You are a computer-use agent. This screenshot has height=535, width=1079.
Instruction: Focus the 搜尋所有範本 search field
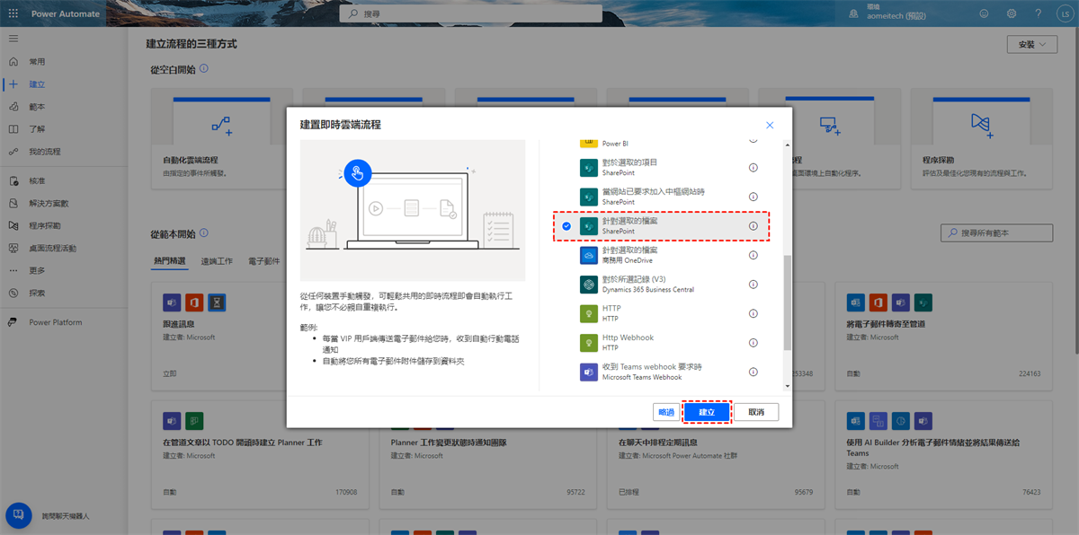996,232
